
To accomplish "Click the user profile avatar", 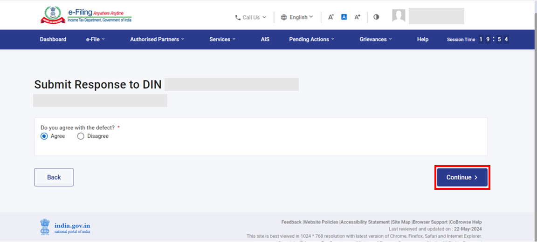I will 399,16.
